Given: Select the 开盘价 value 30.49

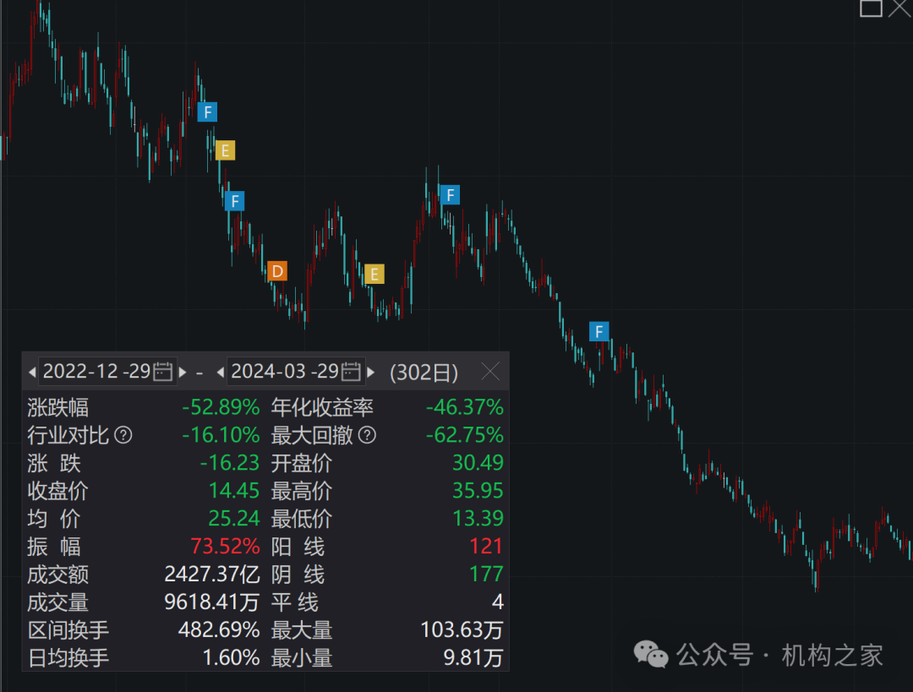Looking at the screenshot, I should click(478, 463).
